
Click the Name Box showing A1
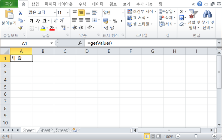[27, 43]
